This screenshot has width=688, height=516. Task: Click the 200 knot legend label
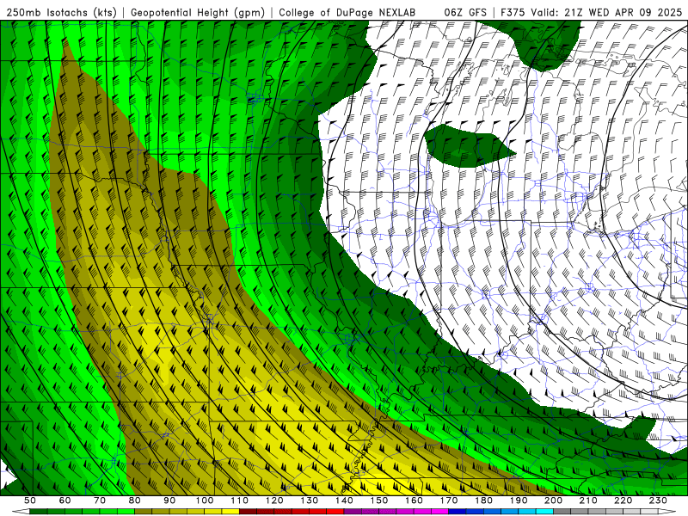553,501
